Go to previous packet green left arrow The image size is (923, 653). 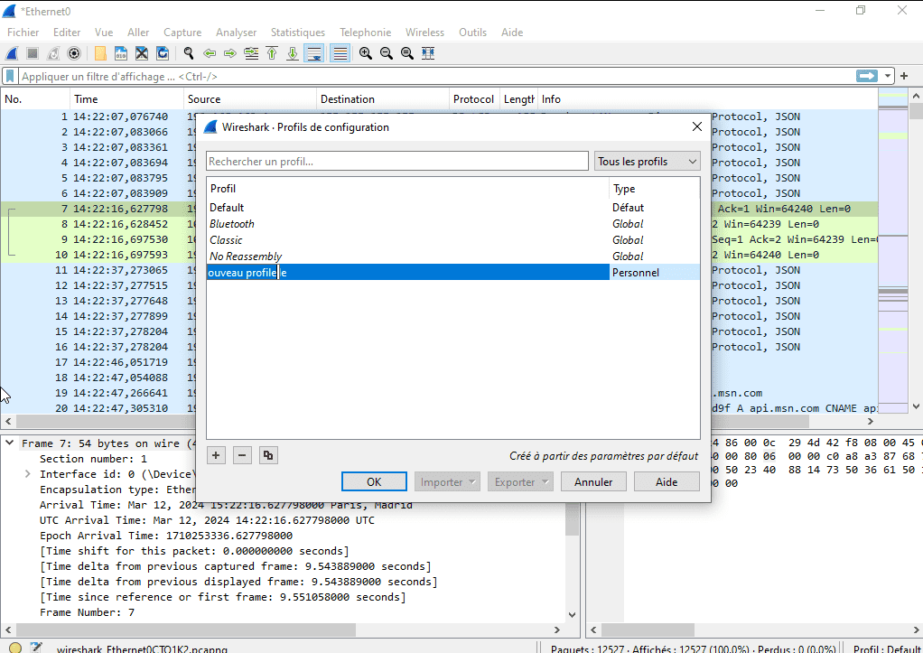tap(209, 53)
